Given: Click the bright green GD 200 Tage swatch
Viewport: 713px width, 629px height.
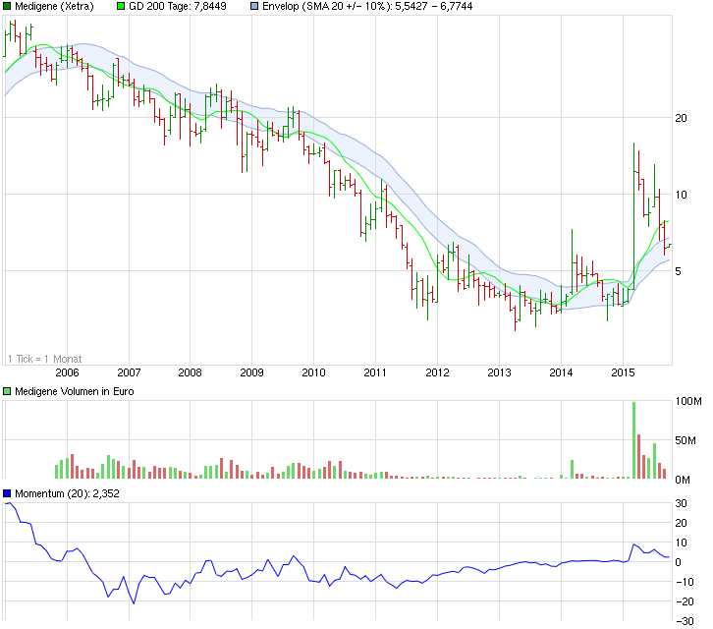Looking at the screenshot, I should [x=121, y=6].
